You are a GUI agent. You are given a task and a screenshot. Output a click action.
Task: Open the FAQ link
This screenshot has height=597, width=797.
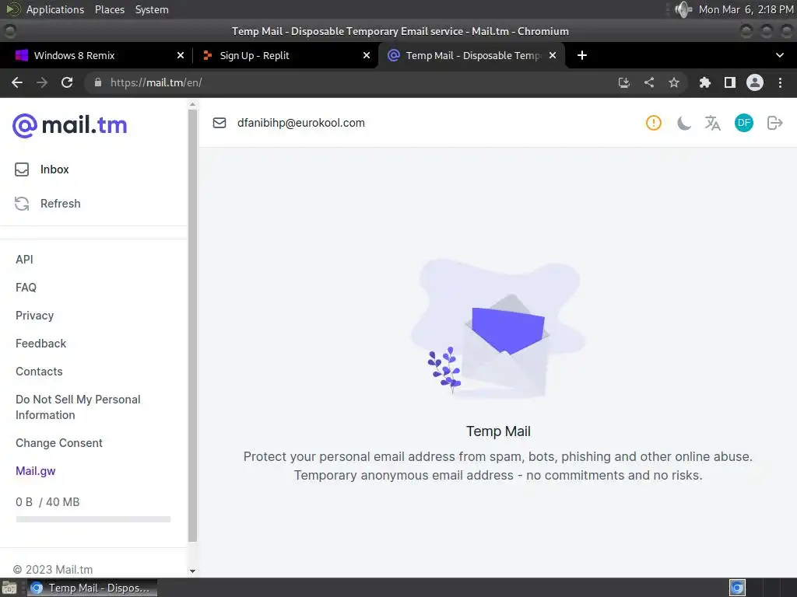pyautogui.click(x=26, y=288)
